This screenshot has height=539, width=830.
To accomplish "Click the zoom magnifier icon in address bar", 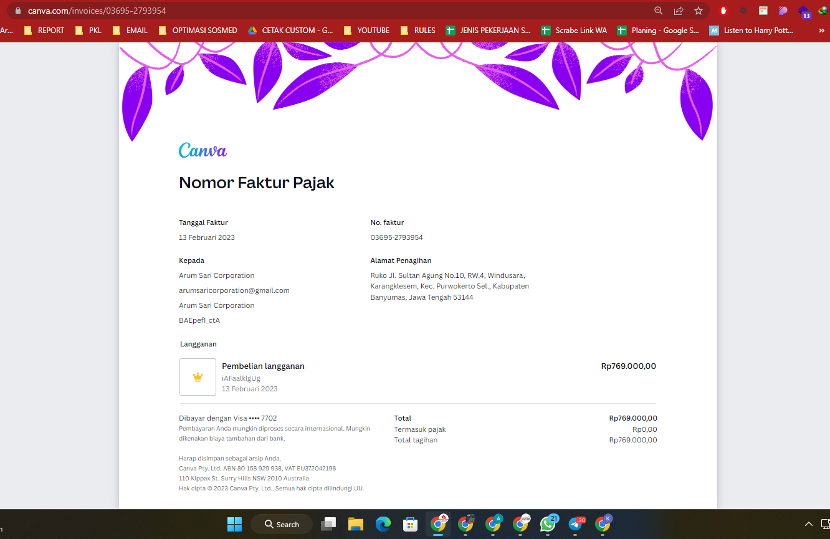I will [x=659, y=11].
